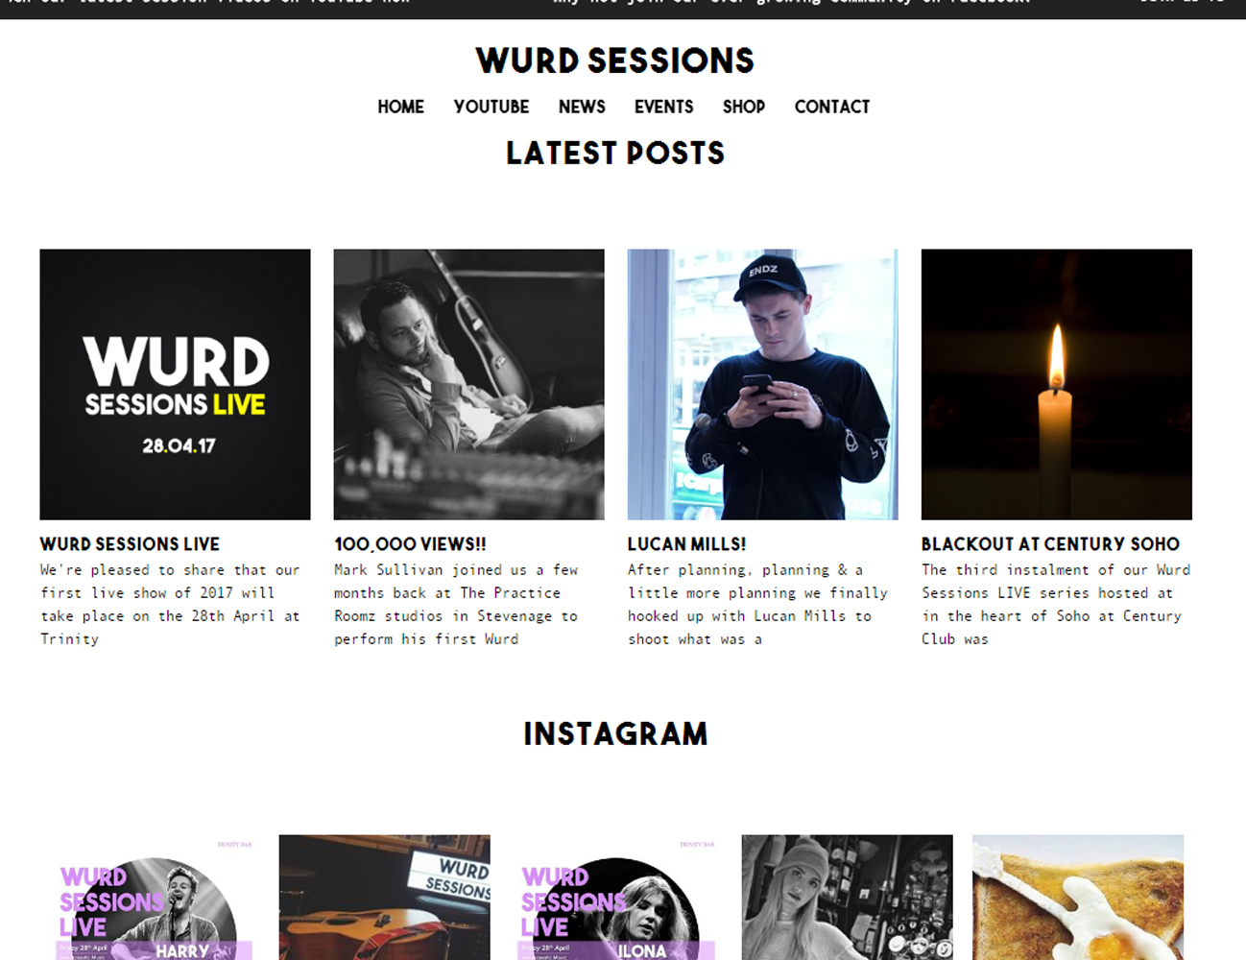Select EVENTS in the navigation bar
Screen dimensions: 1246x960
click(x=663, y=107)
